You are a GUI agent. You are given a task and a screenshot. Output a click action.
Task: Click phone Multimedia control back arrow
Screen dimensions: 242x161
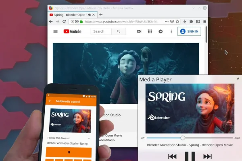click(50, 101)
